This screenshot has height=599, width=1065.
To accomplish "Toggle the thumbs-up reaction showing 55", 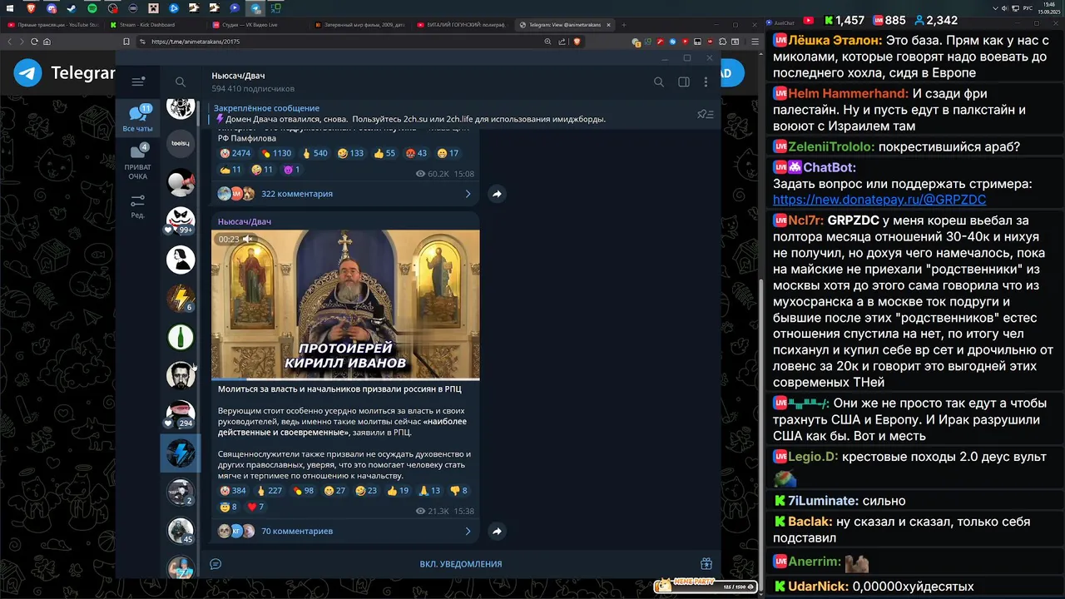I will coord(384,153).
